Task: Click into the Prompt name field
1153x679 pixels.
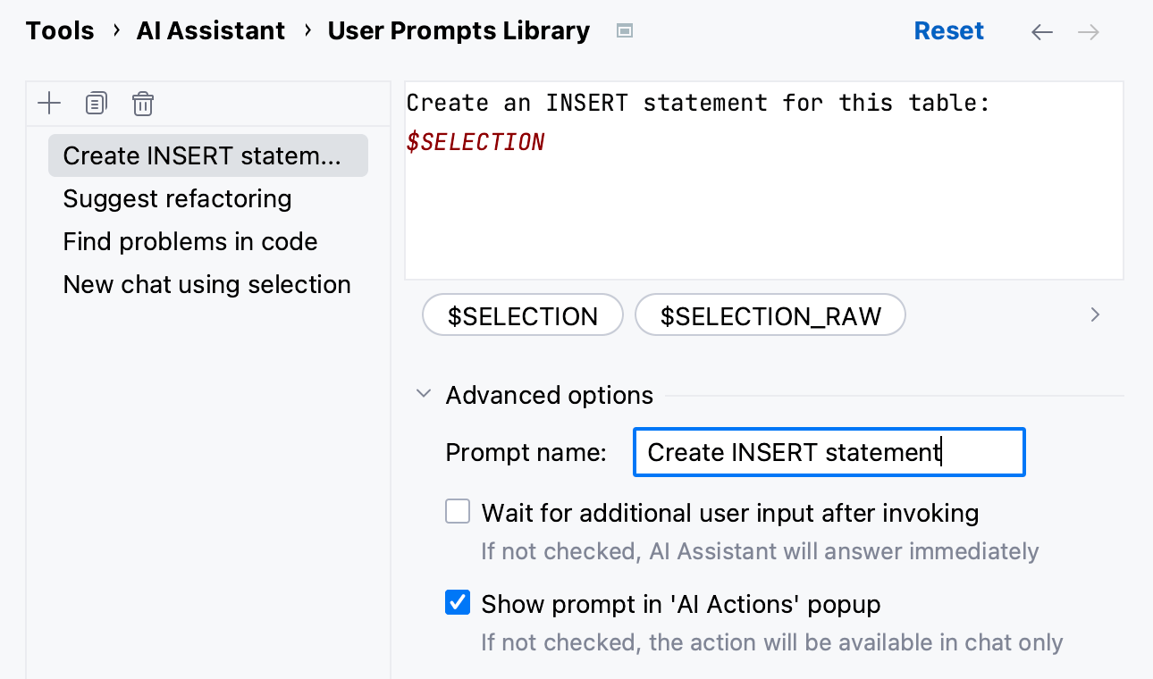Action: [x=829, y=452]
